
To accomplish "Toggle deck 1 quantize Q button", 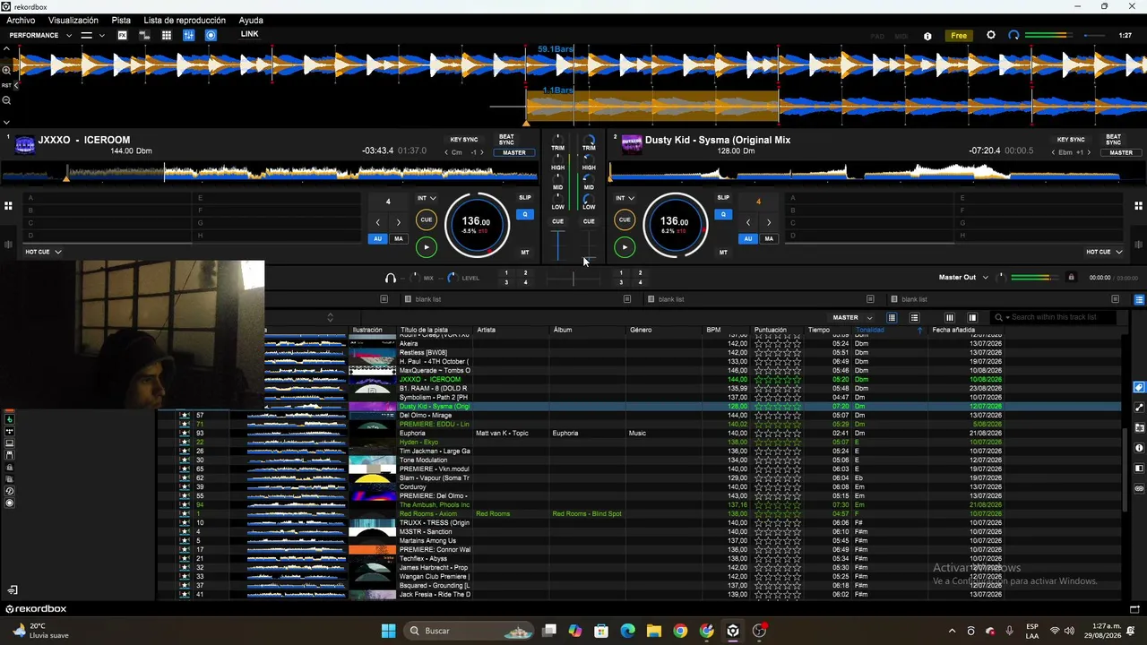I will 525,214.
